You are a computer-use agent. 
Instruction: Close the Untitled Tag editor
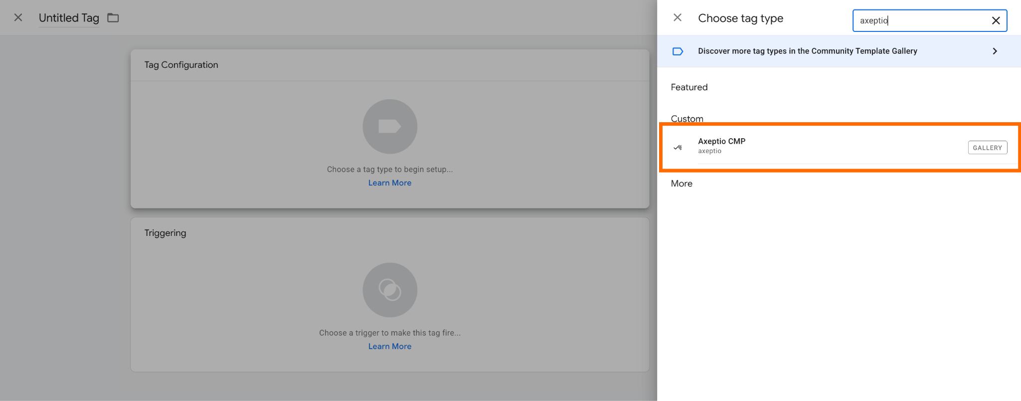coord(18,17)
